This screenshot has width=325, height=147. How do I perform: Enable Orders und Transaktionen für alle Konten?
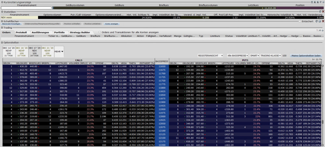point(99,32)
